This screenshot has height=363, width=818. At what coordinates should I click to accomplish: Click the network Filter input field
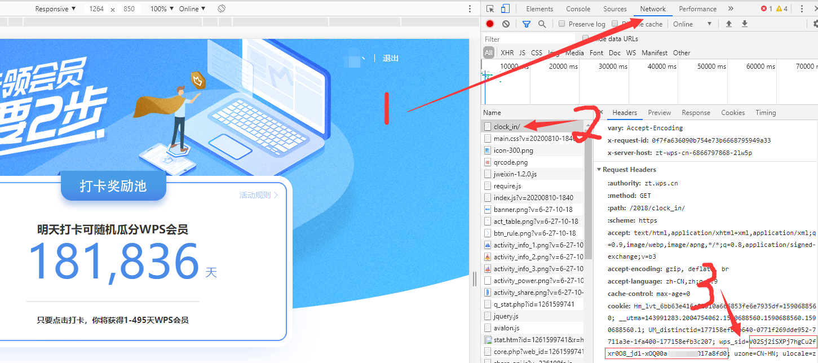tap(529, 39)
